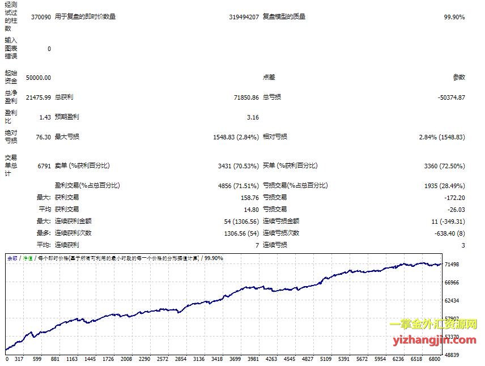Select the gross profit value 71850.86

(x=246, y=97)
